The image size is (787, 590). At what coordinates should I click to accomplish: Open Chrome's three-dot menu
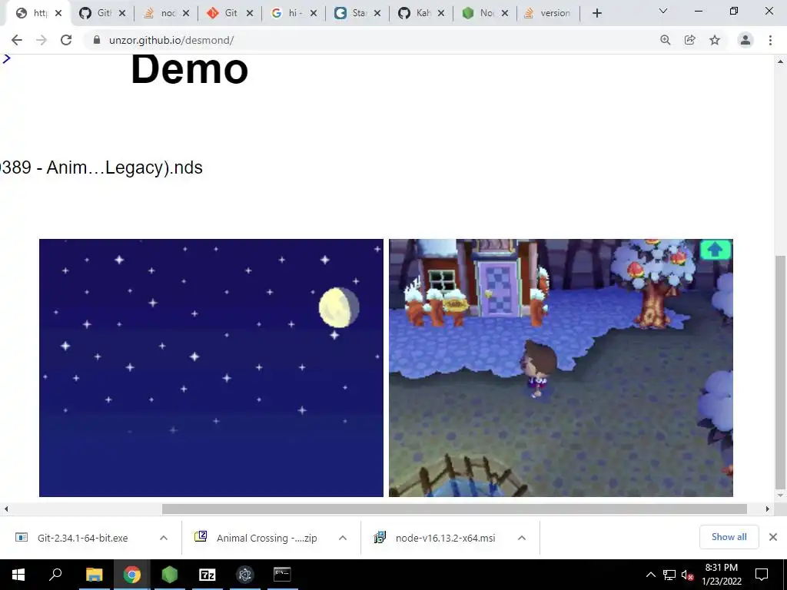[x=770, y=40]
